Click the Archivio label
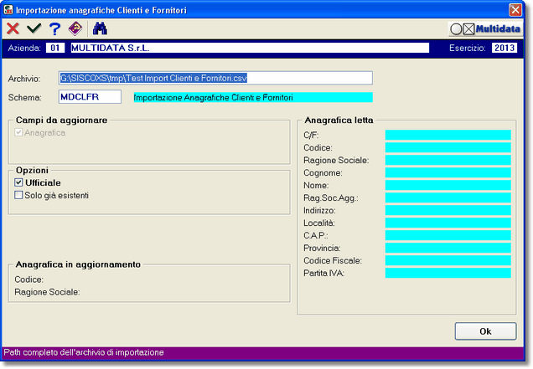This screenshot has width=533, height=369. pos(24,79)
